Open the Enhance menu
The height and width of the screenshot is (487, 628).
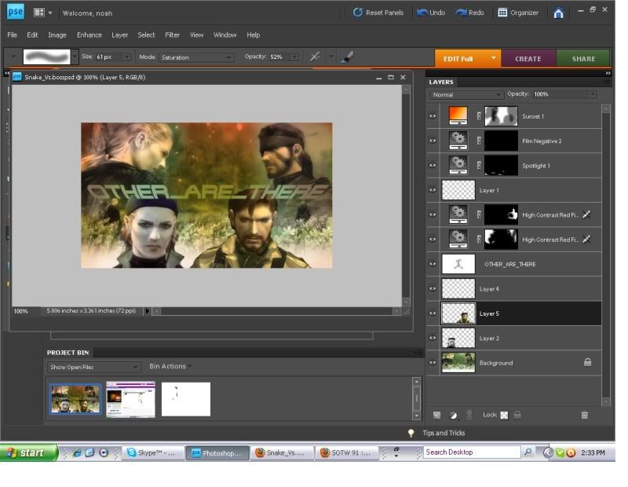(x=89, y=35)
